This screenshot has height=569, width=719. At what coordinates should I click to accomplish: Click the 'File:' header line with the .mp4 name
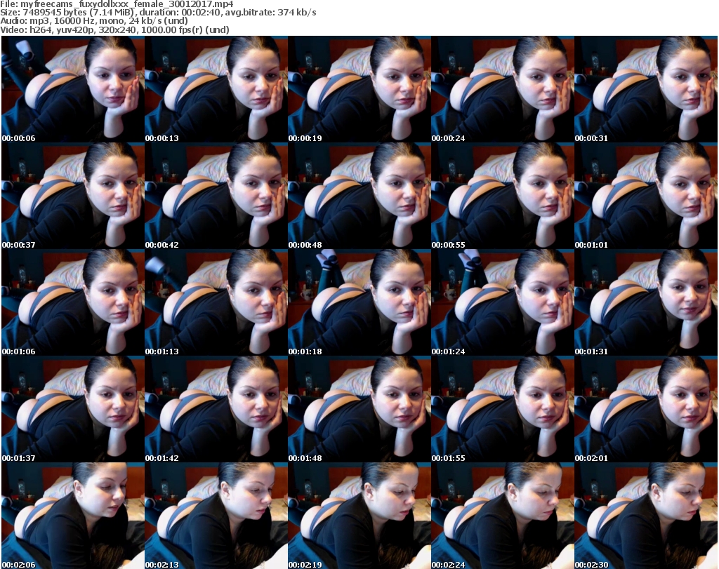point(117,4)
